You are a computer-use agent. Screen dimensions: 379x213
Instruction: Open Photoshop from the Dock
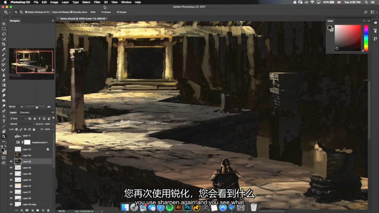(x=187, y=207)
